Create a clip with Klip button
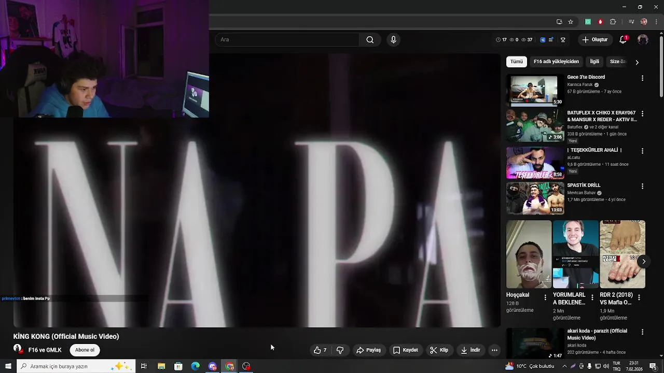Viewport: 664px width, 373px height. [x=439, y=350]
